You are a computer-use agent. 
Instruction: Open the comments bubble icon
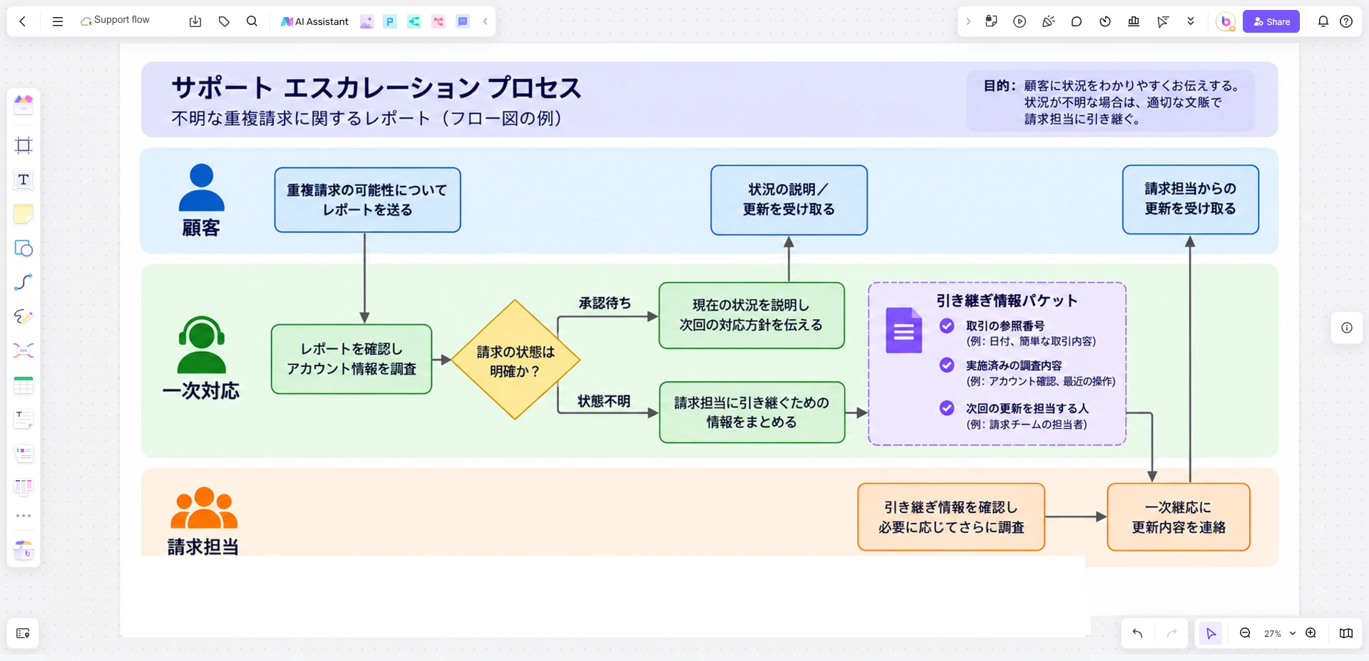click(x=1077, y=21)
